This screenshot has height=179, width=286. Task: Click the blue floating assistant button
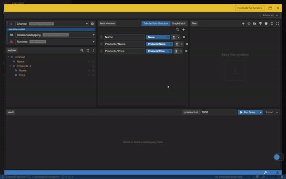(x=276, y=157)
